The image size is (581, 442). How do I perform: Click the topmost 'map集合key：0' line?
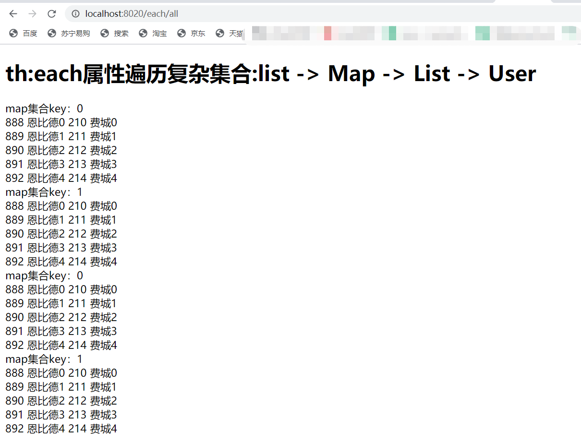coord(44,109)
